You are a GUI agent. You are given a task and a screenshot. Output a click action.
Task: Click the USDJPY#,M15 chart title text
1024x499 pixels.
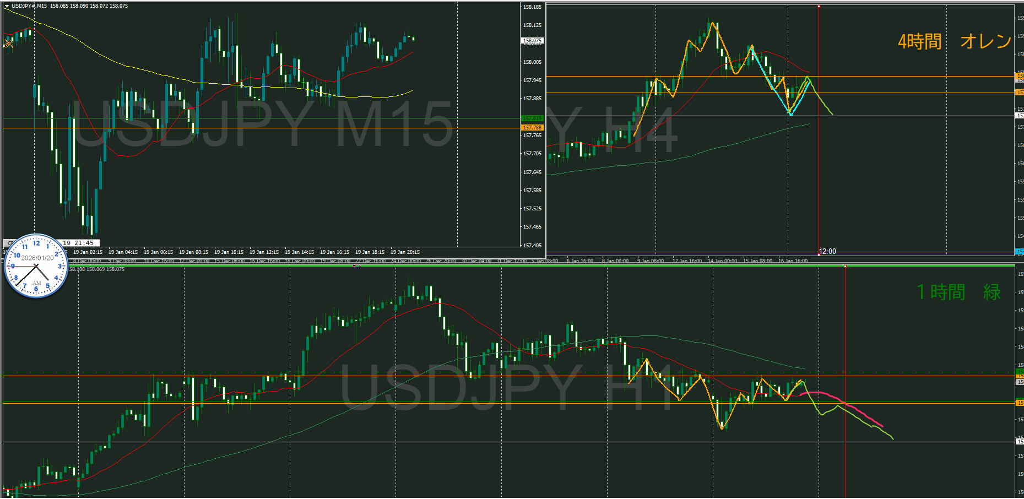(30, 6)
